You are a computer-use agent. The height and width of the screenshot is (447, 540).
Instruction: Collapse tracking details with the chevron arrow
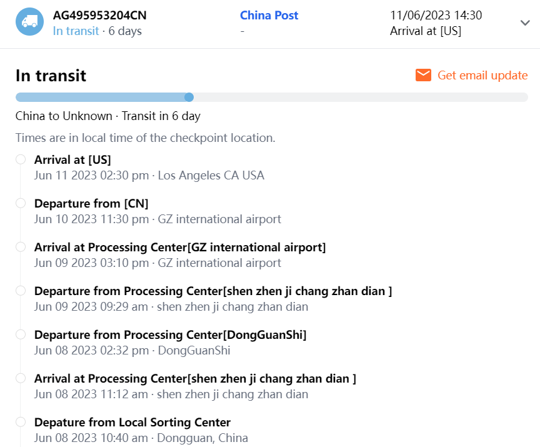click(525, 23)
